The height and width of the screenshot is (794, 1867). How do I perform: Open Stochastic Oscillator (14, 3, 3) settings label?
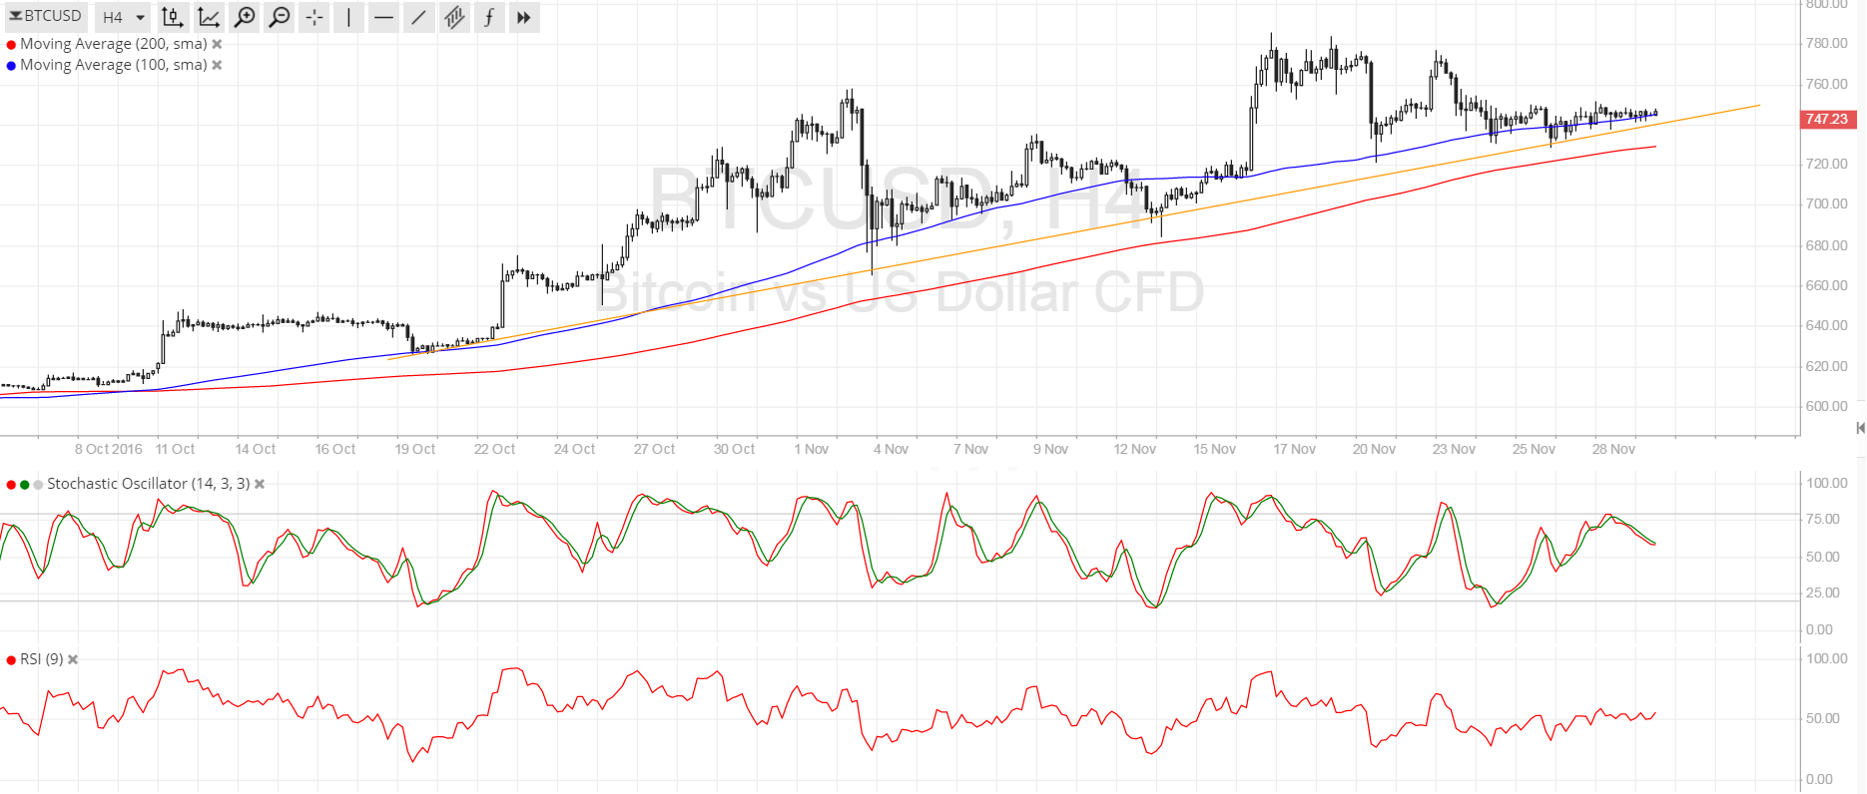(149, 484)
